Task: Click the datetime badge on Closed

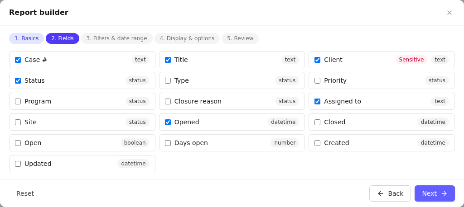Action: [433, 122]
